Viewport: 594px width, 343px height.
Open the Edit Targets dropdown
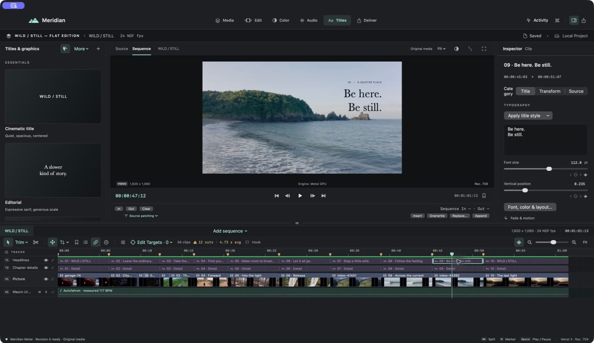click(x=151, y=242)
